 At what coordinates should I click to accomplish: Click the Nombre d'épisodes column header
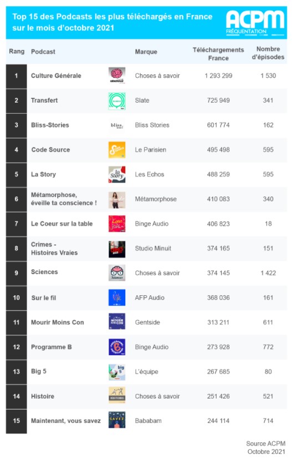pyautogui.click(x=268, y=53)
